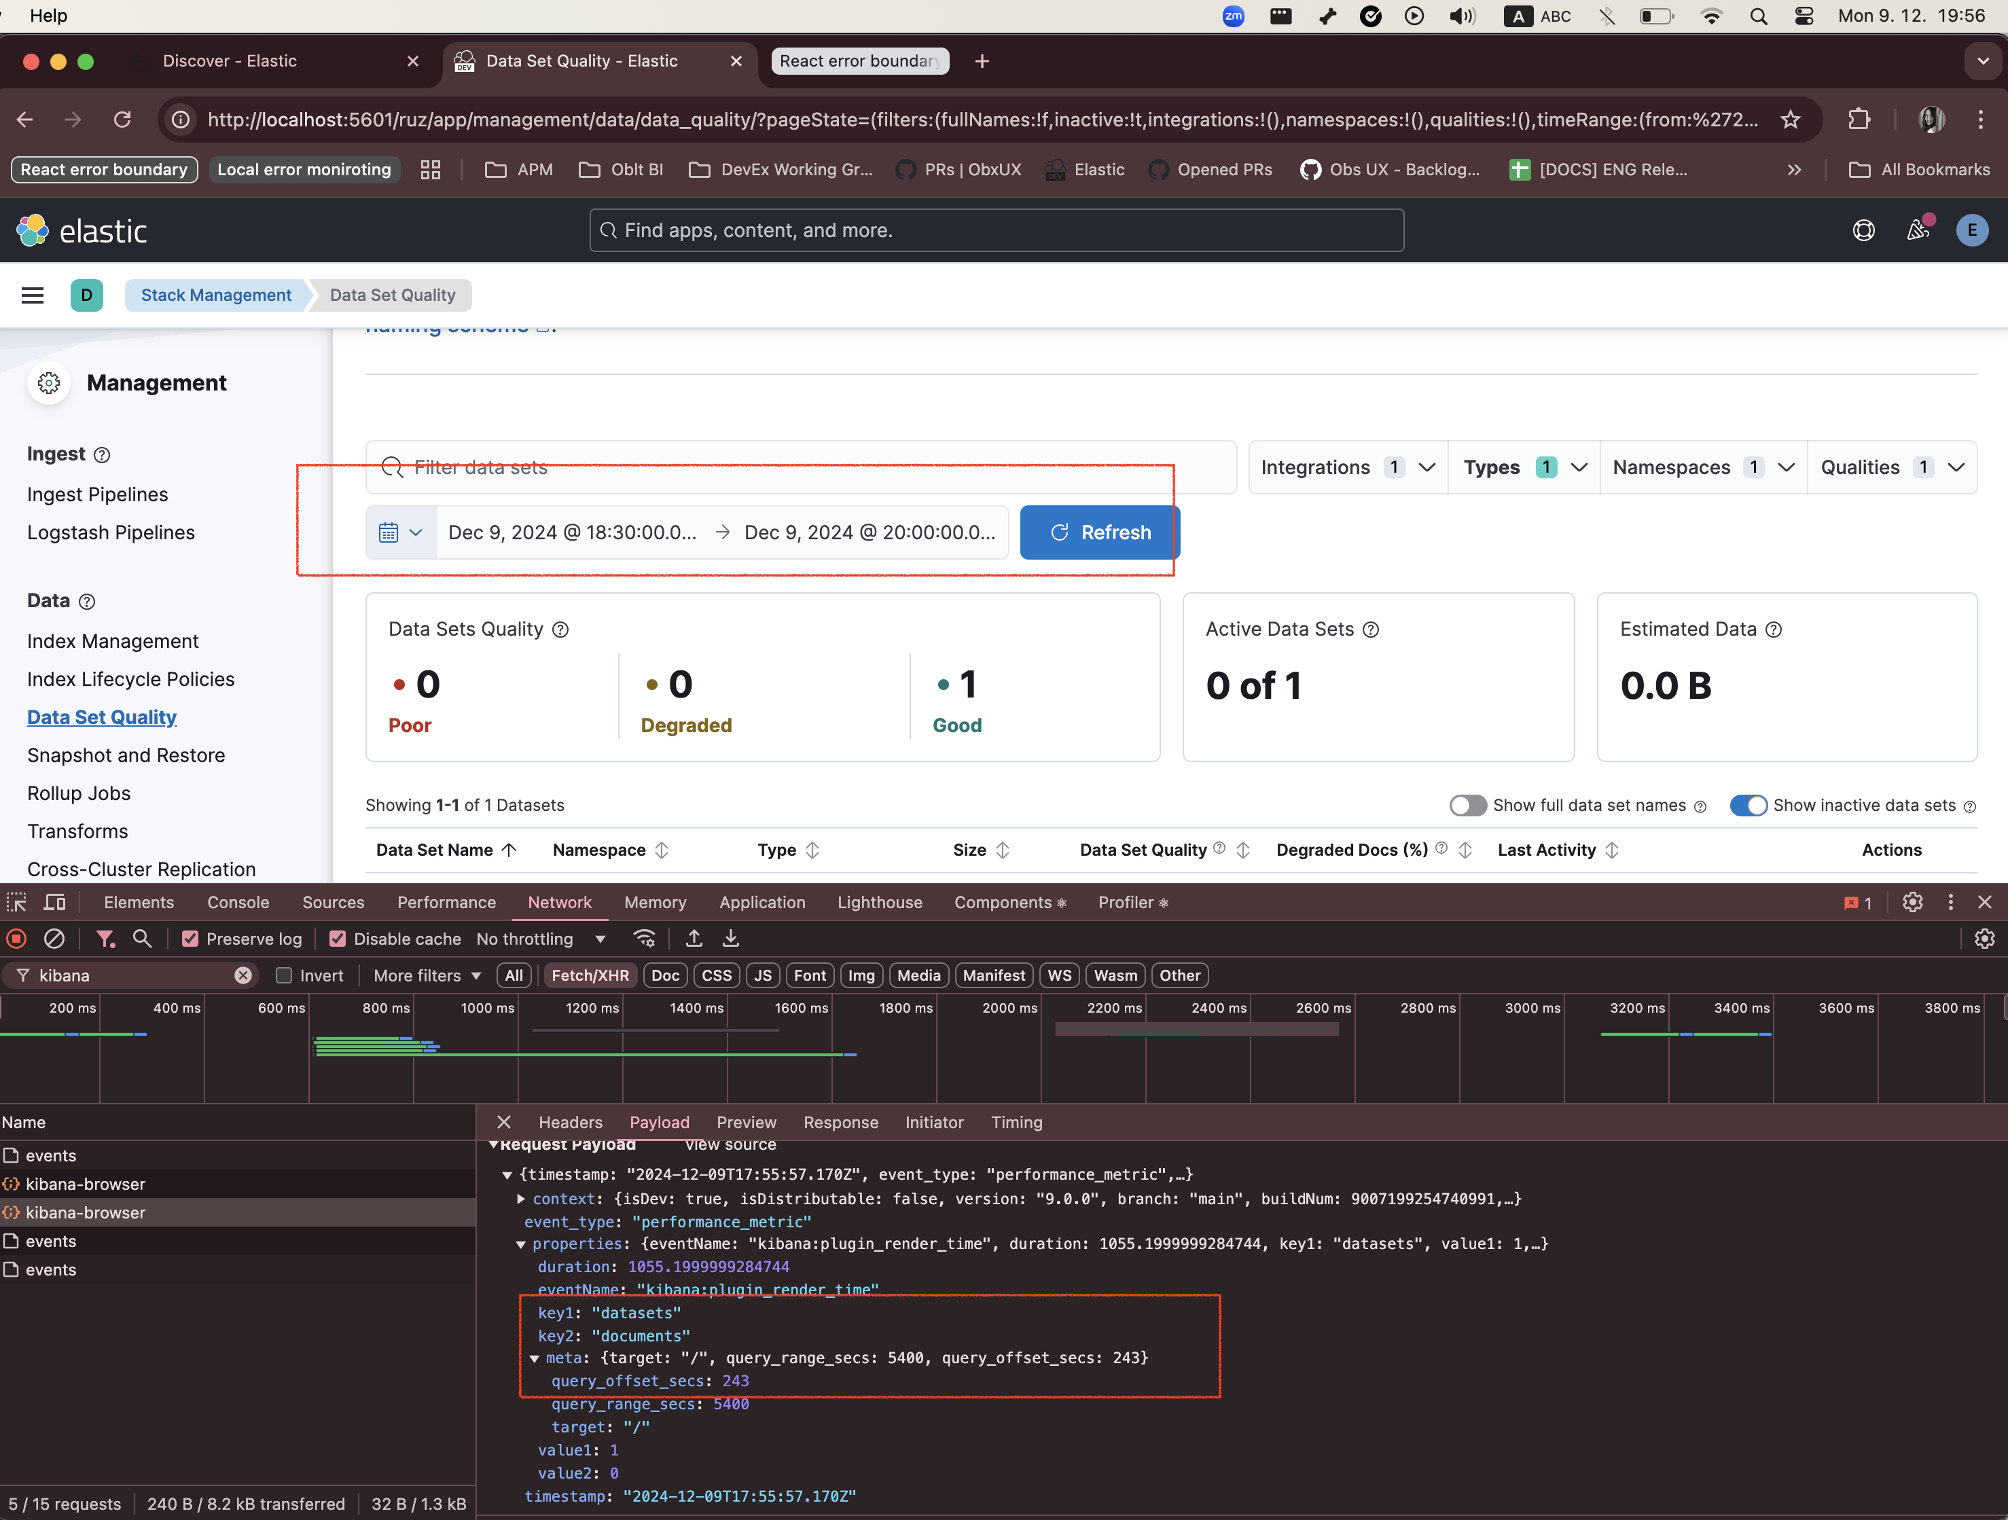Enable Preserve log checkbox in DevTools
Viewport: 2008px width, 1520px height.
pyautogui.click(x=193, y=939)
